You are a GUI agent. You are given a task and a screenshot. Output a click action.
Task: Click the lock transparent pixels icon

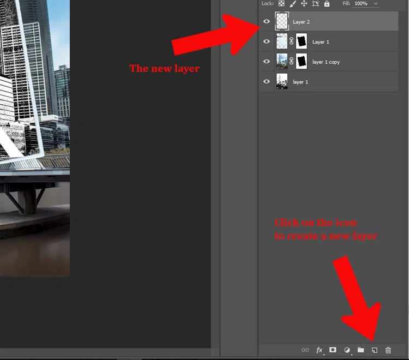pos(281,4)
